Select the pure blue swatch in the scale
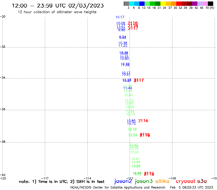The height and width of the screenshot is (190, 217). pyautogui.click(x=142, y=4)
